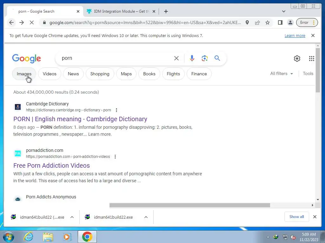
Task: Click the address bar URL
Action: pos(145,22)
